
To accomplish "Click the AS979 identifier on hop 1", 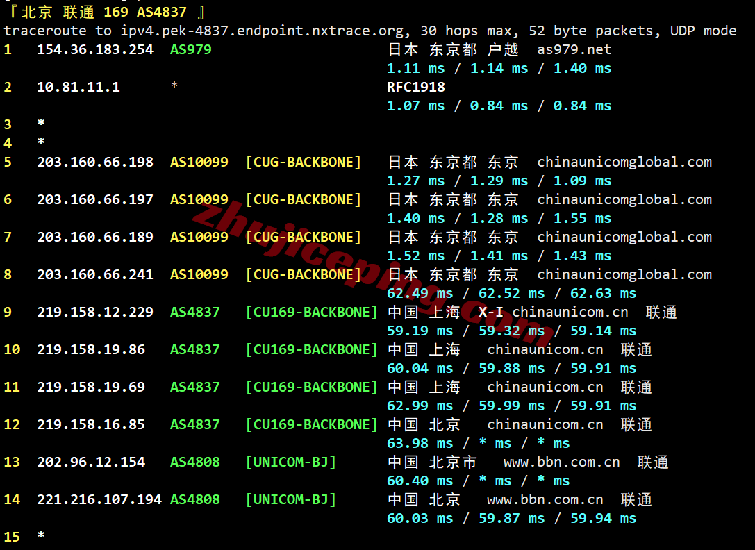I will [x=190, y=49].
